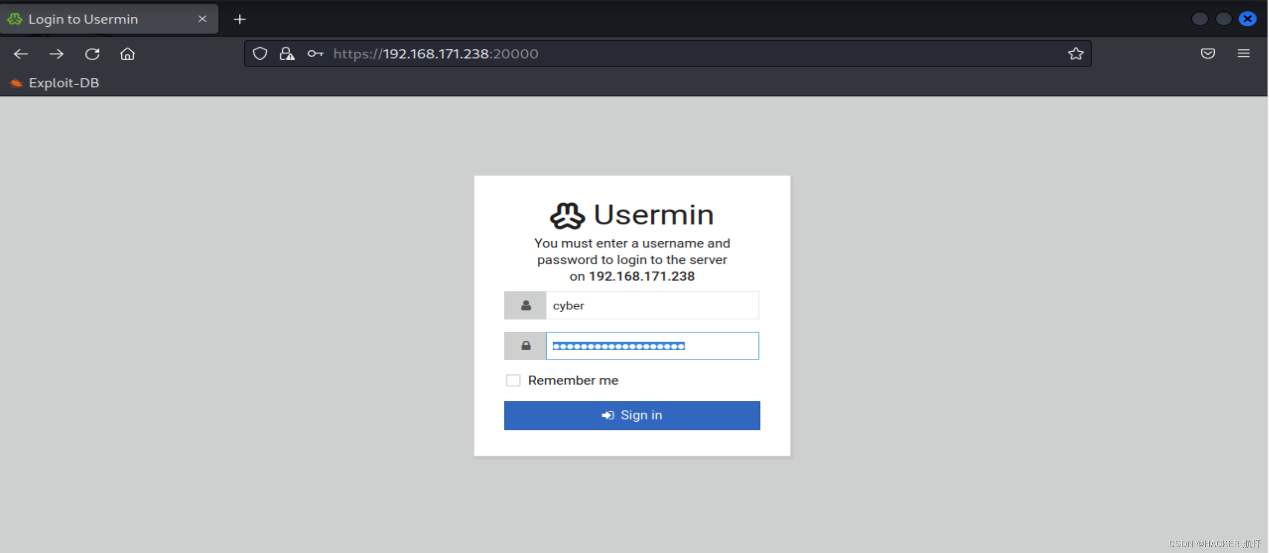The width and height of the screenshot is (1269, 553).
Task: Go back using the browser back arrow
Action: tap(21, 54)
